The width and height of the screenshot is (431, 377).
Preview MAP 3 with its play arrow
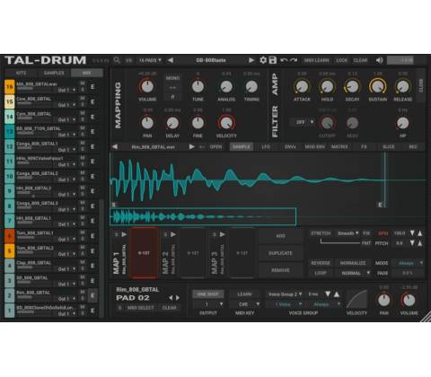(223, 234)
